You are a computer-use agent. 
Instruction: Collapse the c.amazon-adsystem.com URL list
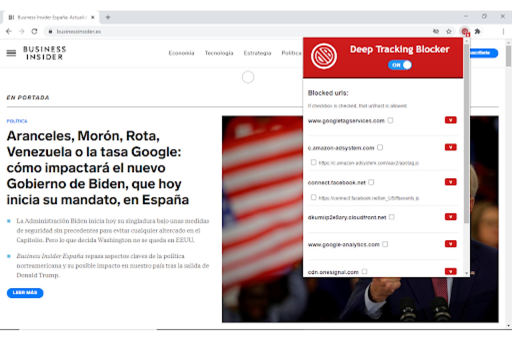tap(451, 147)
